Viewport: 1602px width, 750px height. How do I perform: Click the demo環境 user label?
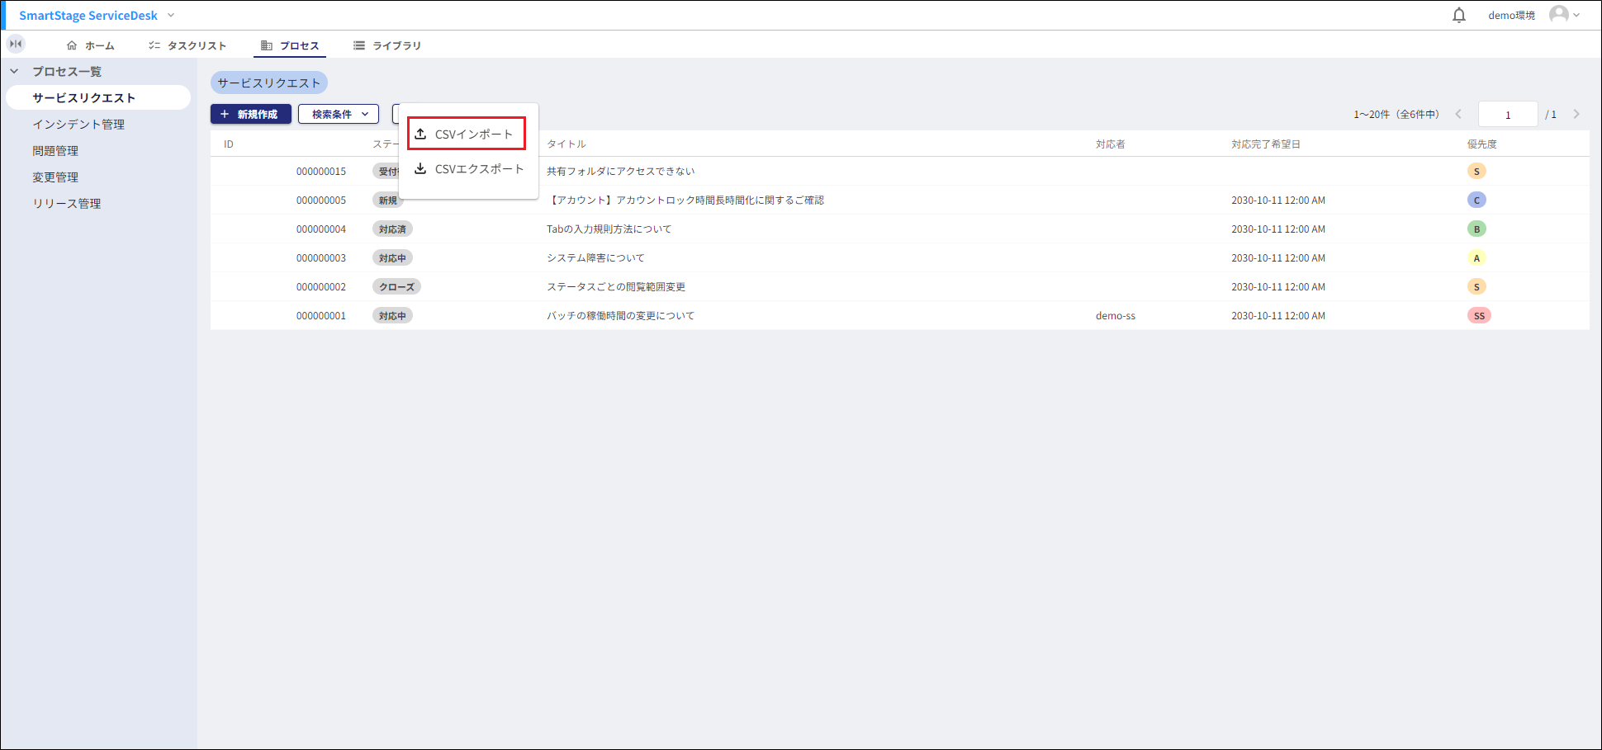(x=1511, y=15)
